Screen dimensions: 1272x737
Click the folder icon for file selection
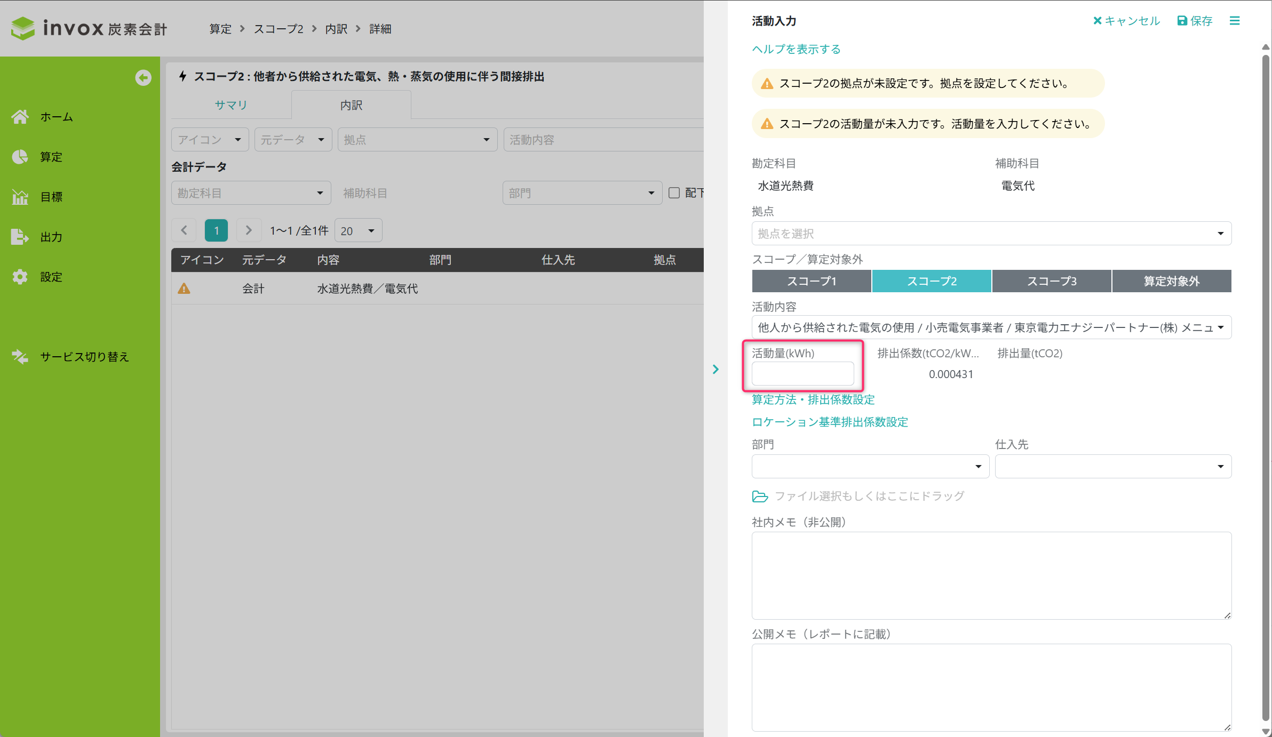(760, 496)
